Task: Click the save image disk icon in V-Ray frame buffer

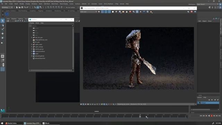Action: click(120, 12)
